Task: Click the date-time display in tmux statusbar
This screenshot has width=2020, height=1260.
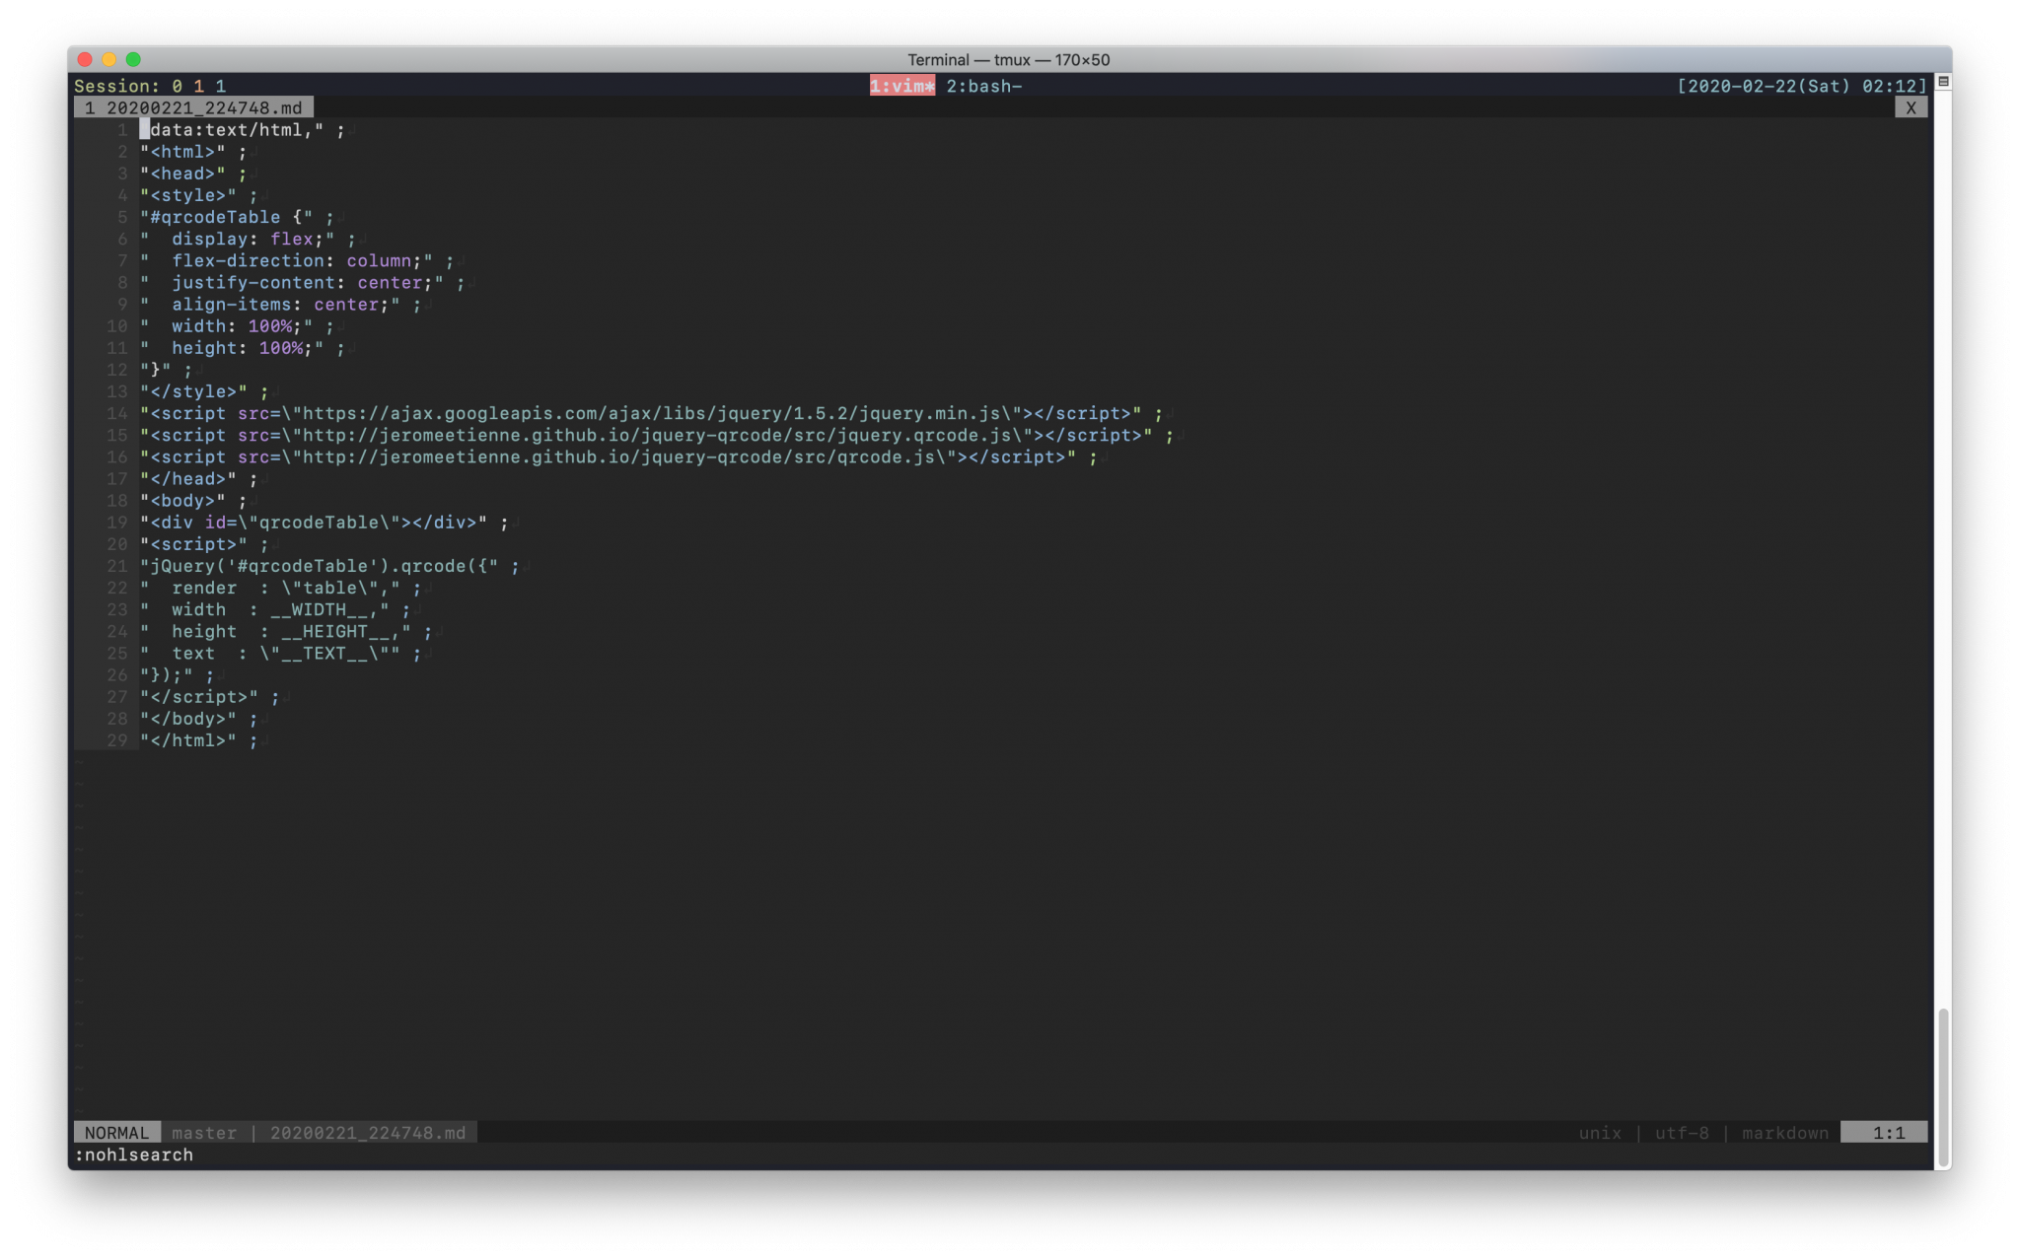Action: coord(1801,86)
